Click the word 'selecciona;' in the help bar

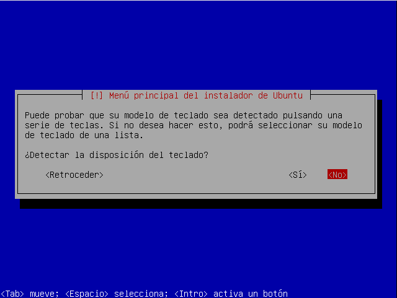(x=141, y=294)
